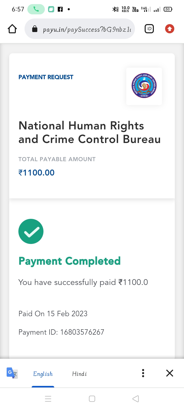Viewport: 184px width, 410px height.
Task: Close the translation bar
Action: click(x=170, y=373)
